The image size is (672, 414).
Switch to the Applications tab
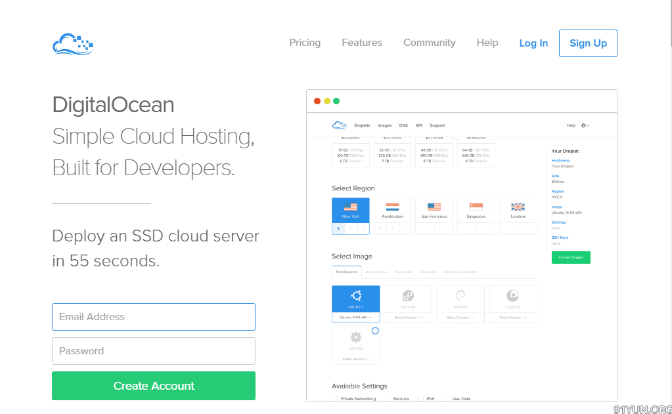[x=376, y=272]
